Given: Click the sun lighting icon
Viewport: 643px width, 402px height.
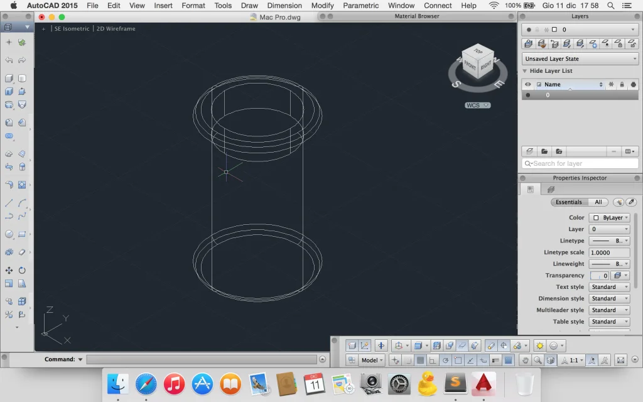Looking at the screenshot, I should [x=539, y=346].
